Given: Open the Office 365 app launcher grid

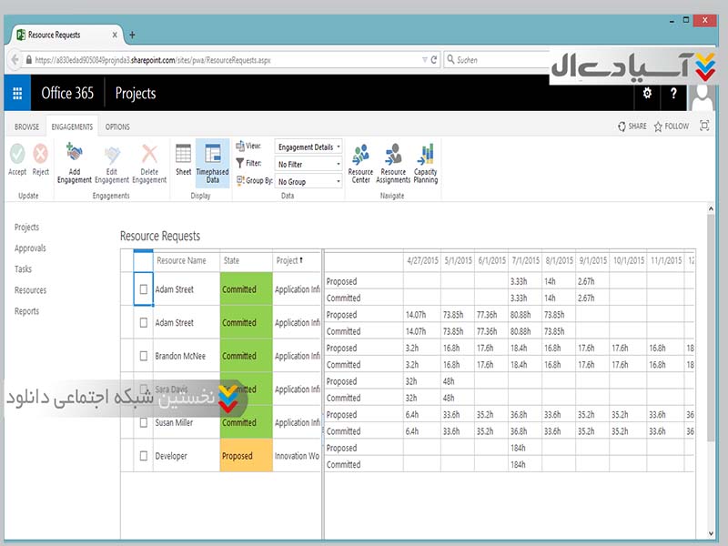Looking at the screenshot, I should (x=17, y=93).
